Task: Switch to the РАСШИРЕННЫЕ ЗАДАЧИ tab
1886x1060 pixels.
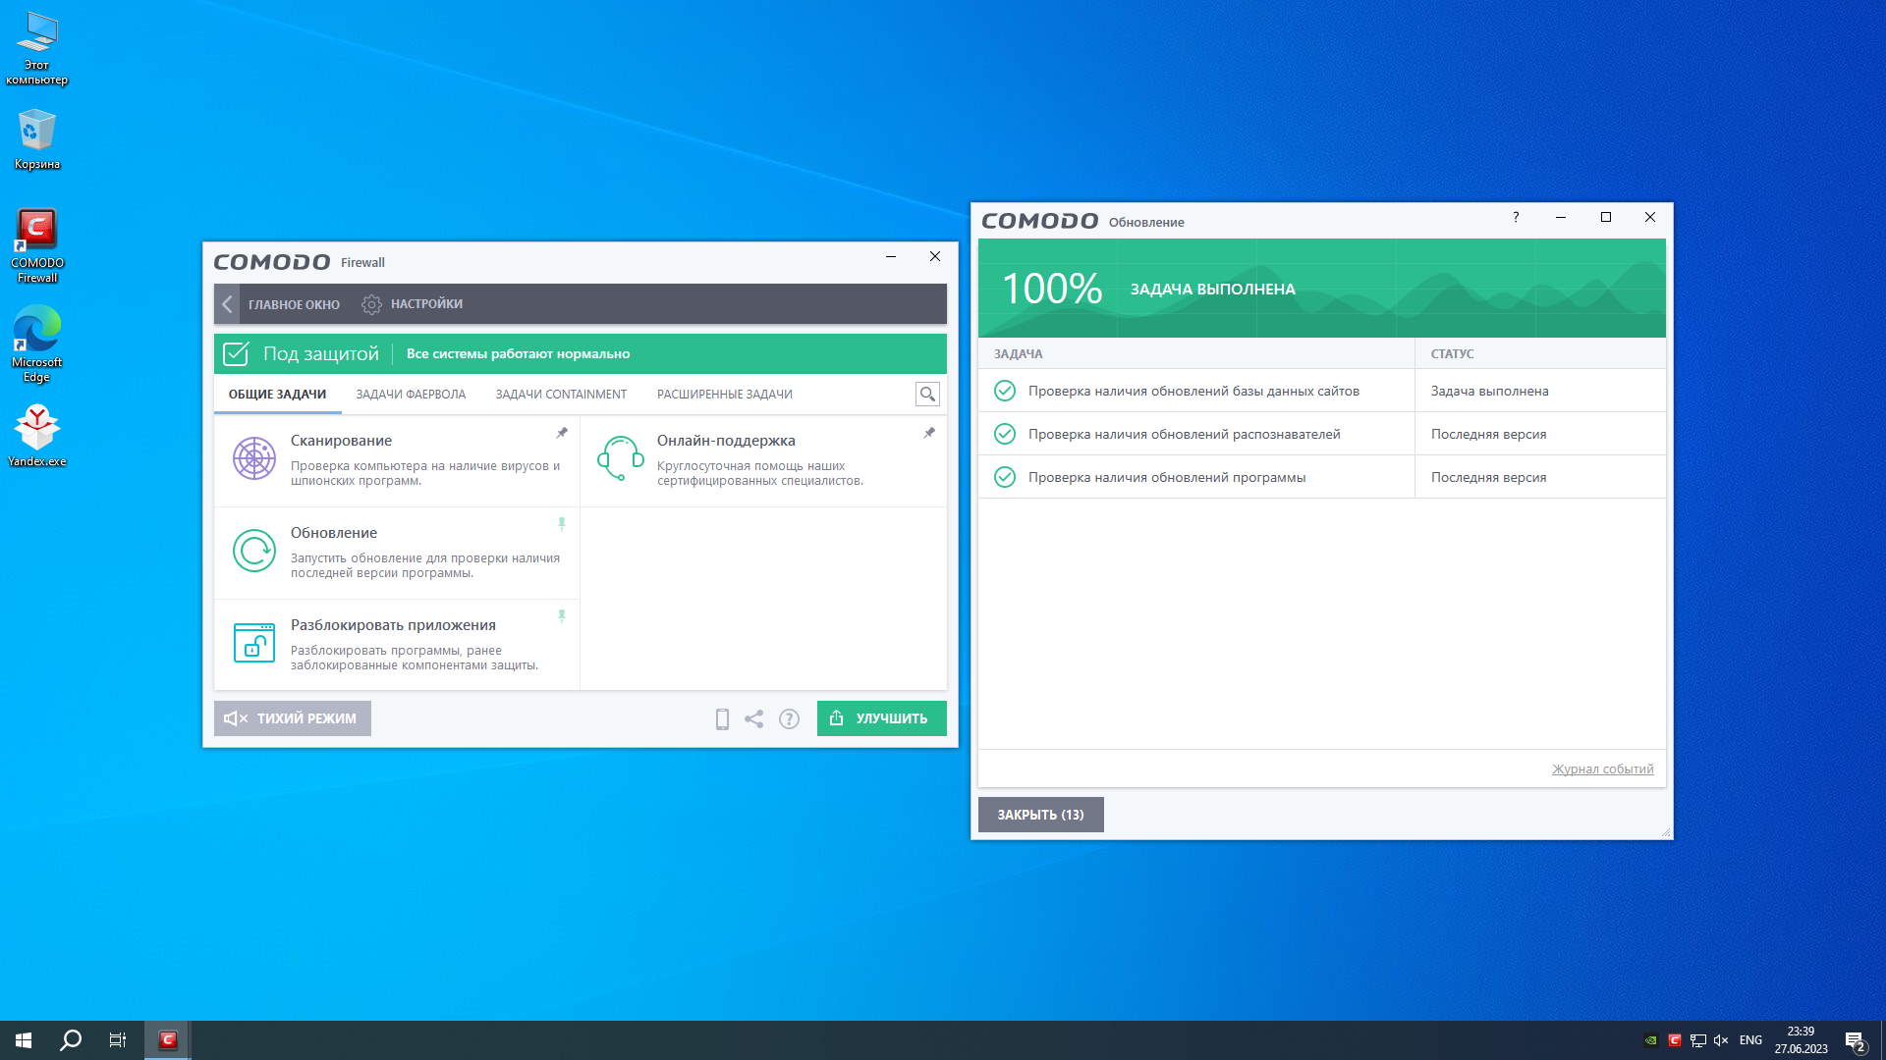Action: [724, 395]
